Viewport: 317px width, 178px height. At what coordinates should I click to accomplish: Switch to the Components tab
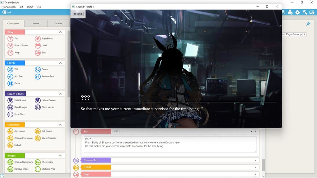click(x=13, y=24)
